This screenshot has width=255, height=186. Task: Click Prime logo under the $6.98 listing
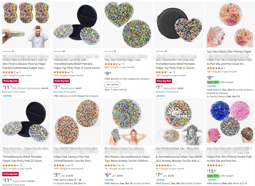click(x=109, y=180)
